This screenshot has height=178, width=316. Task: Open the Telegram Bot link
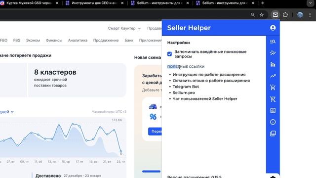pos(186,87)
